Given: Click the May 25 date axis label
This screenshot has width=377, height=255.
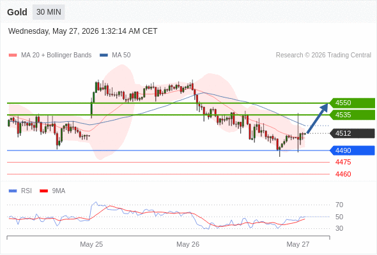Looking at the screenshot, I should [x=91, y=244].
